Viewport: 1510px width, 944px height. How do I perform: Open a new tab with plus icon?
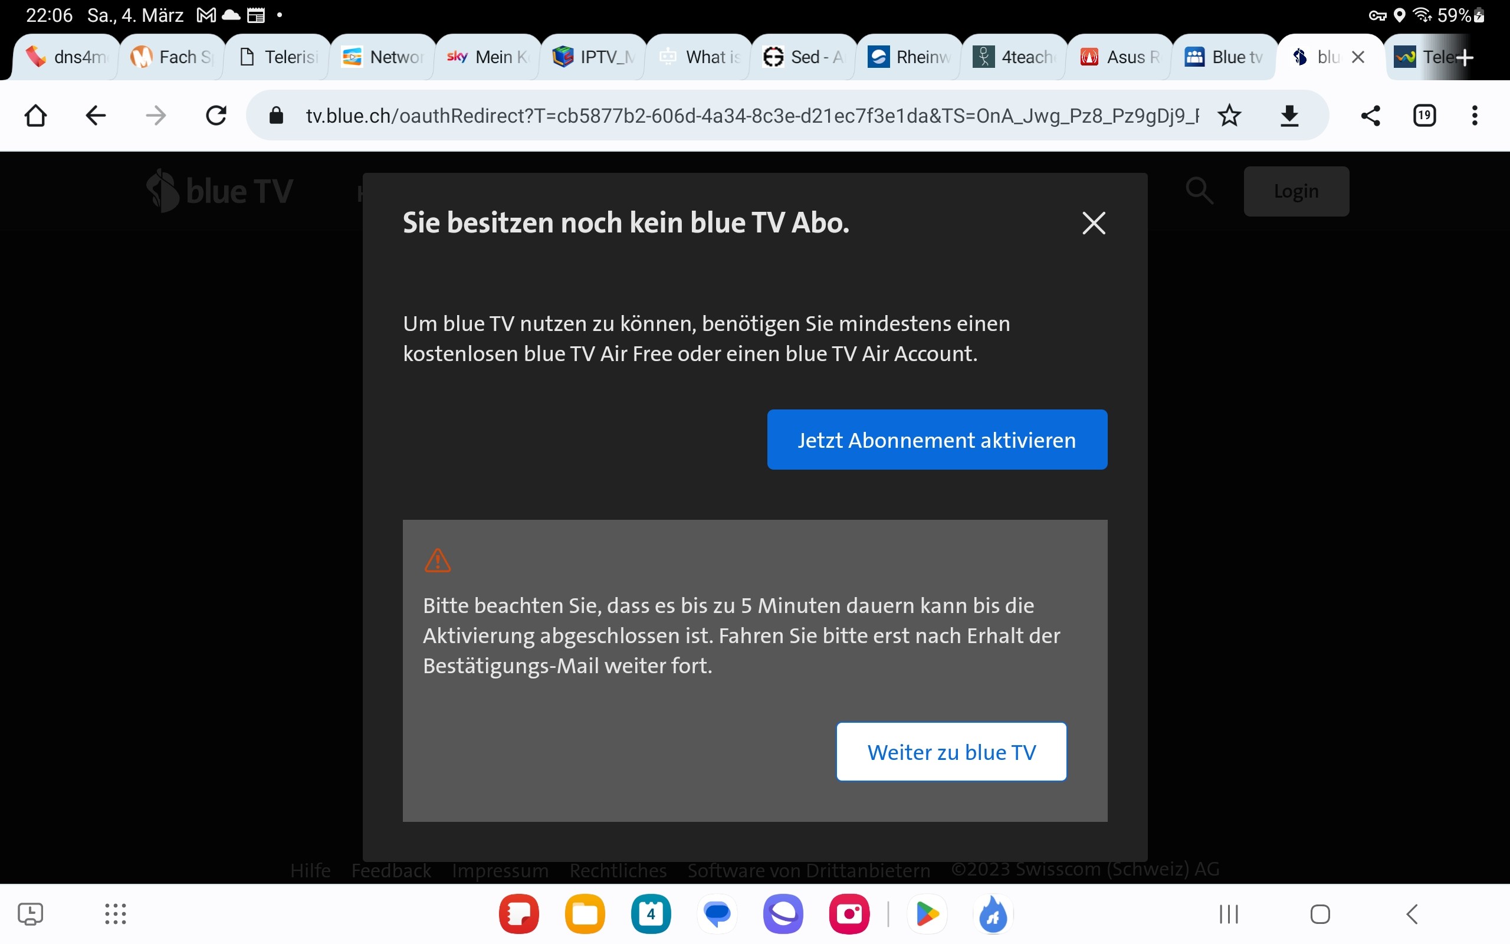tap(1464, 57)
